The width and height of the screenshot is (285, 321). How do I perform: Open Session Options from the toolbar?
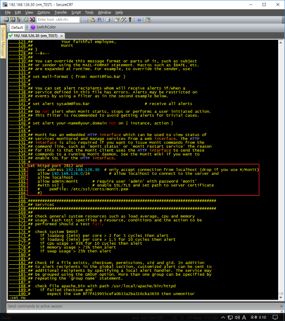pyautogui.click(x=117, y=20)
